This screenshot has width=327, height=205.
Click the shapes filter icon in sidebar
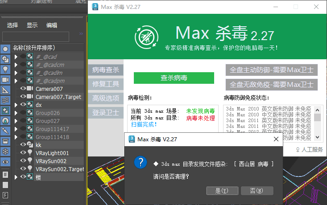[x=5, y=59]
